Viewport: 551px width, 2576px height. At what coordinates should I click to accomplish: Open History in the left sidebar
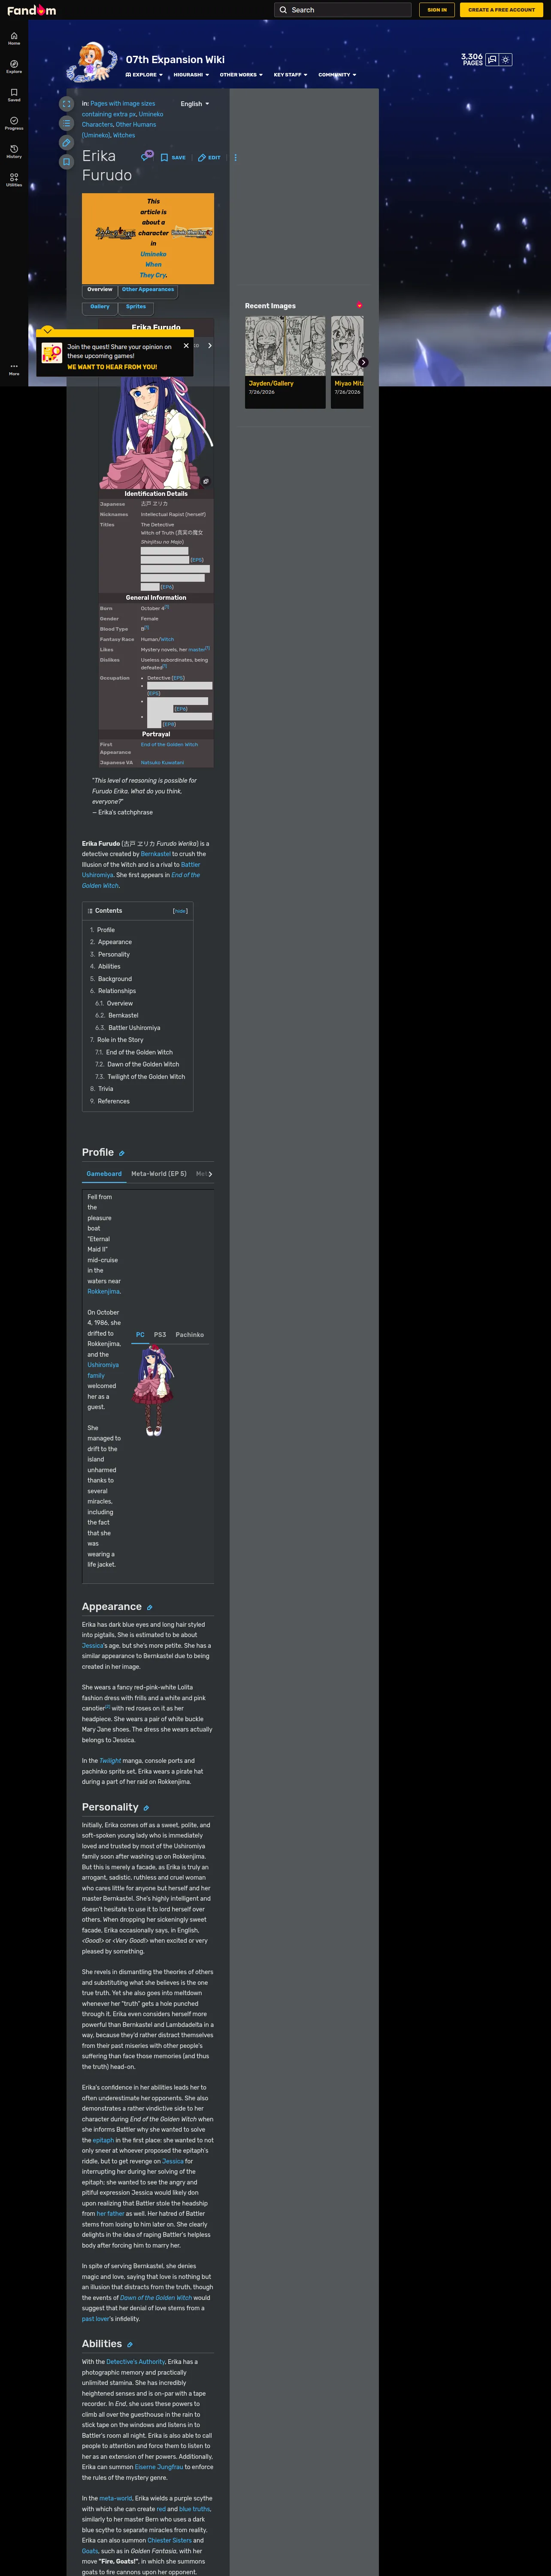point(14,151)
